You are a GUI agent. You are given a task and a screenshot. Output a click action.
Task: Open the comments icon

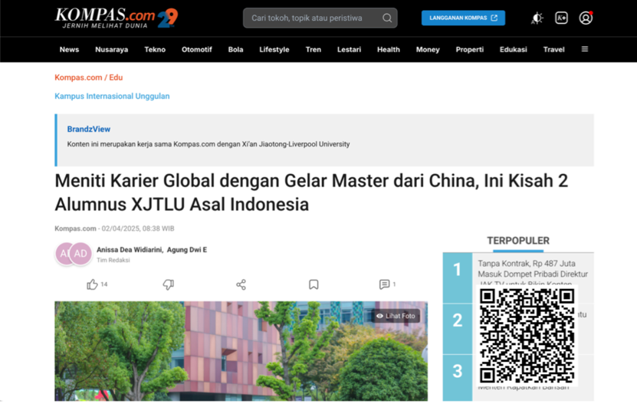pyautogui.click(x=384, y=284)
